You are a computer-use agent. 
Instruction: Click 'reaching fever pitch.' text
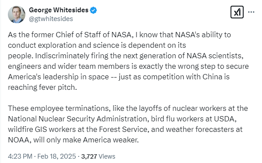(x=42, y=87)
